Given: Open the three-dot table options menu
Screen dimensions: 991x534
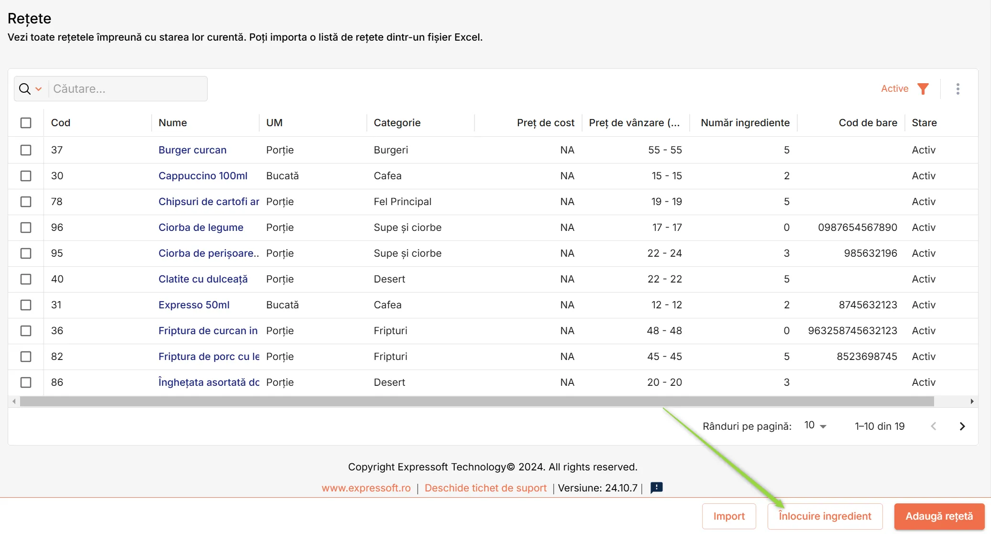Looking at the screenshot, I should (958, 89).
